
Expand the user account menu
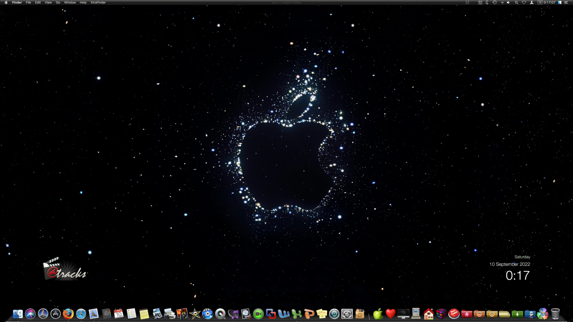532,3
